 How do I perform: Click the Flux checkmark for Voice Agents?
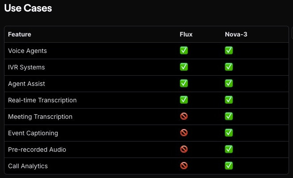point(184,50)
